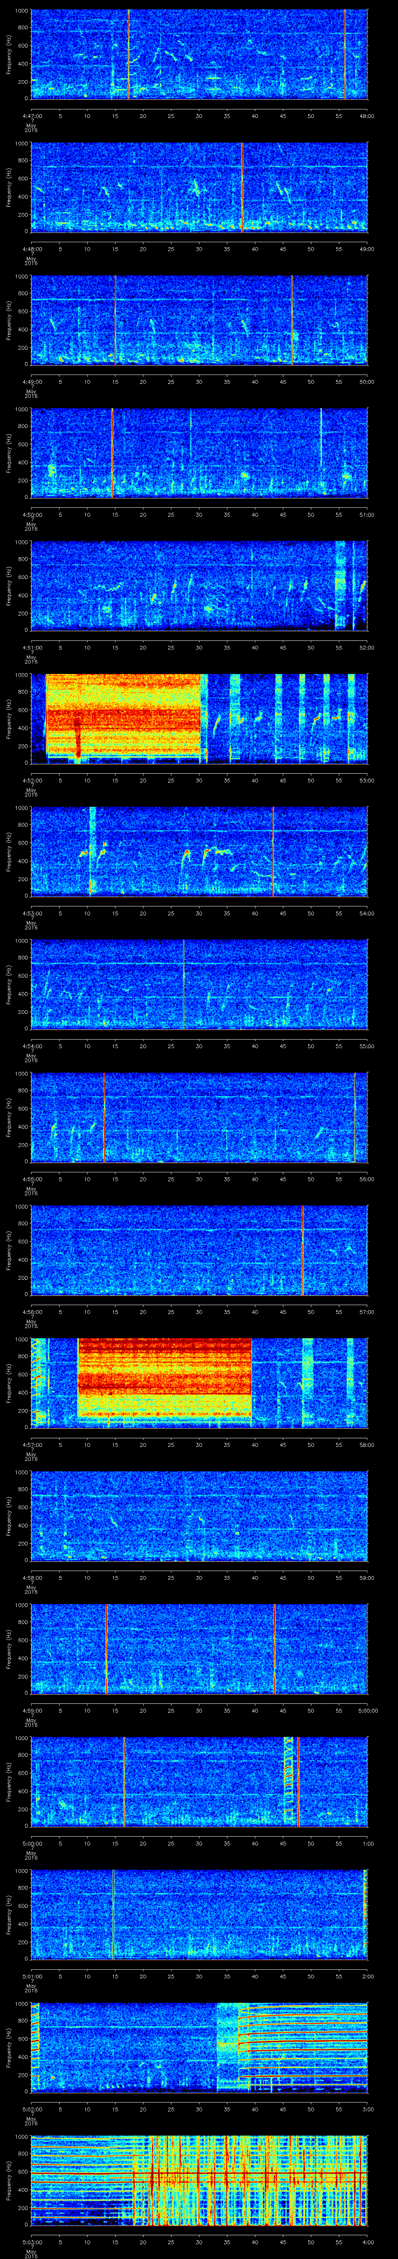Click the '5:03:00' start time label
This screenshot has width=398, height=2259.
pos(31,2241)
